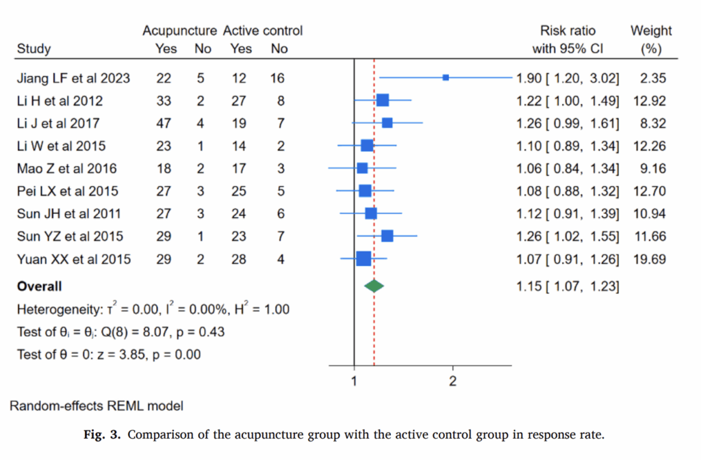701x460 pixels.
Task: Click the blue square for Pei LX 2015
Action: (x=365, y=191)
